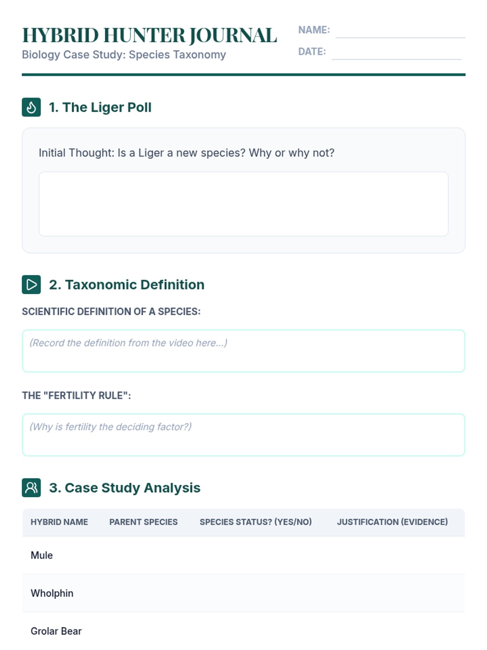
Task: Click the scientific definition of a species field
Action: (x=243, y=351)
